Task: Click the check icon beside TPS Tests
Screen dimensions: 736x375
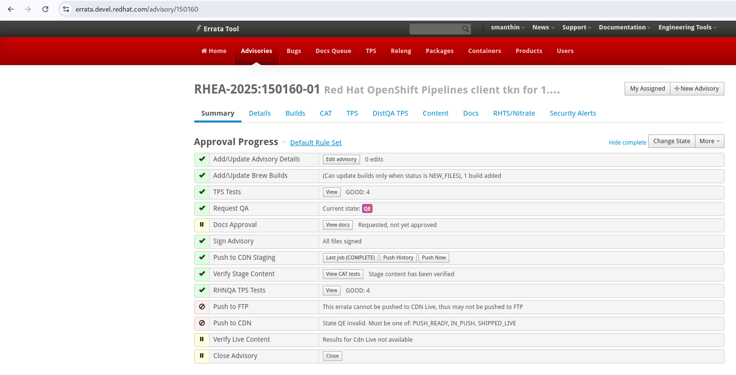Action: click(202, 192)
